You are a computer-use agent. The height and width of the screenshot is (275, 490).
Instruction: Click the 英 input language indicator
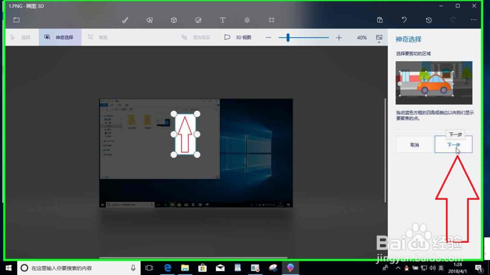pos(441,268)
